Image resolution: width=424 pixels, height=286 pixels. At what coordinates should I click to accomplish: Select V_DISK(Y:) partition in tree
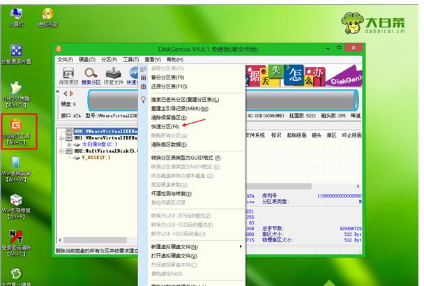(96, 158)
